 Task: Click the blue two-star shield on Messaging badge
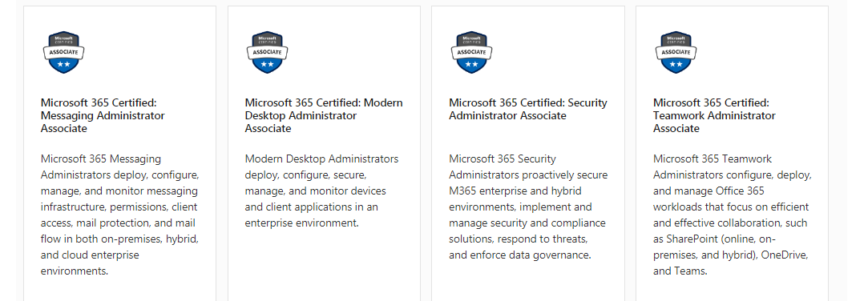point(63,66)
